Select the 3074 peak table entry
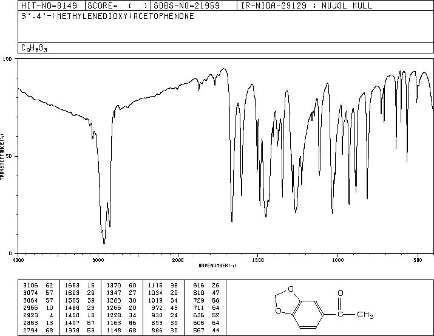 coord(38,292)
